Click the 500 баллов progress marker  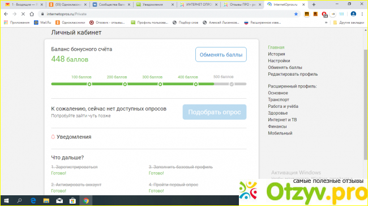point(232,84)
